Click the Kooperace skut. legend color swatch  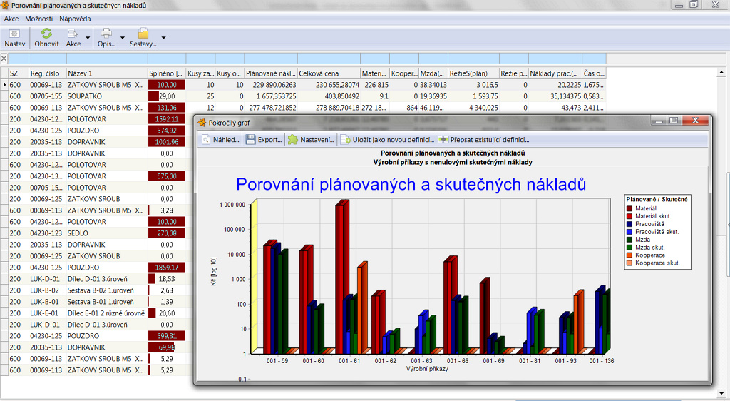(629, 263)
